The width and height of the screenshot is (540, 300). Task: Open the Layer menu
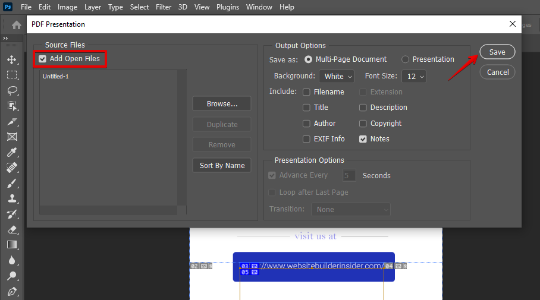(92, 7)
